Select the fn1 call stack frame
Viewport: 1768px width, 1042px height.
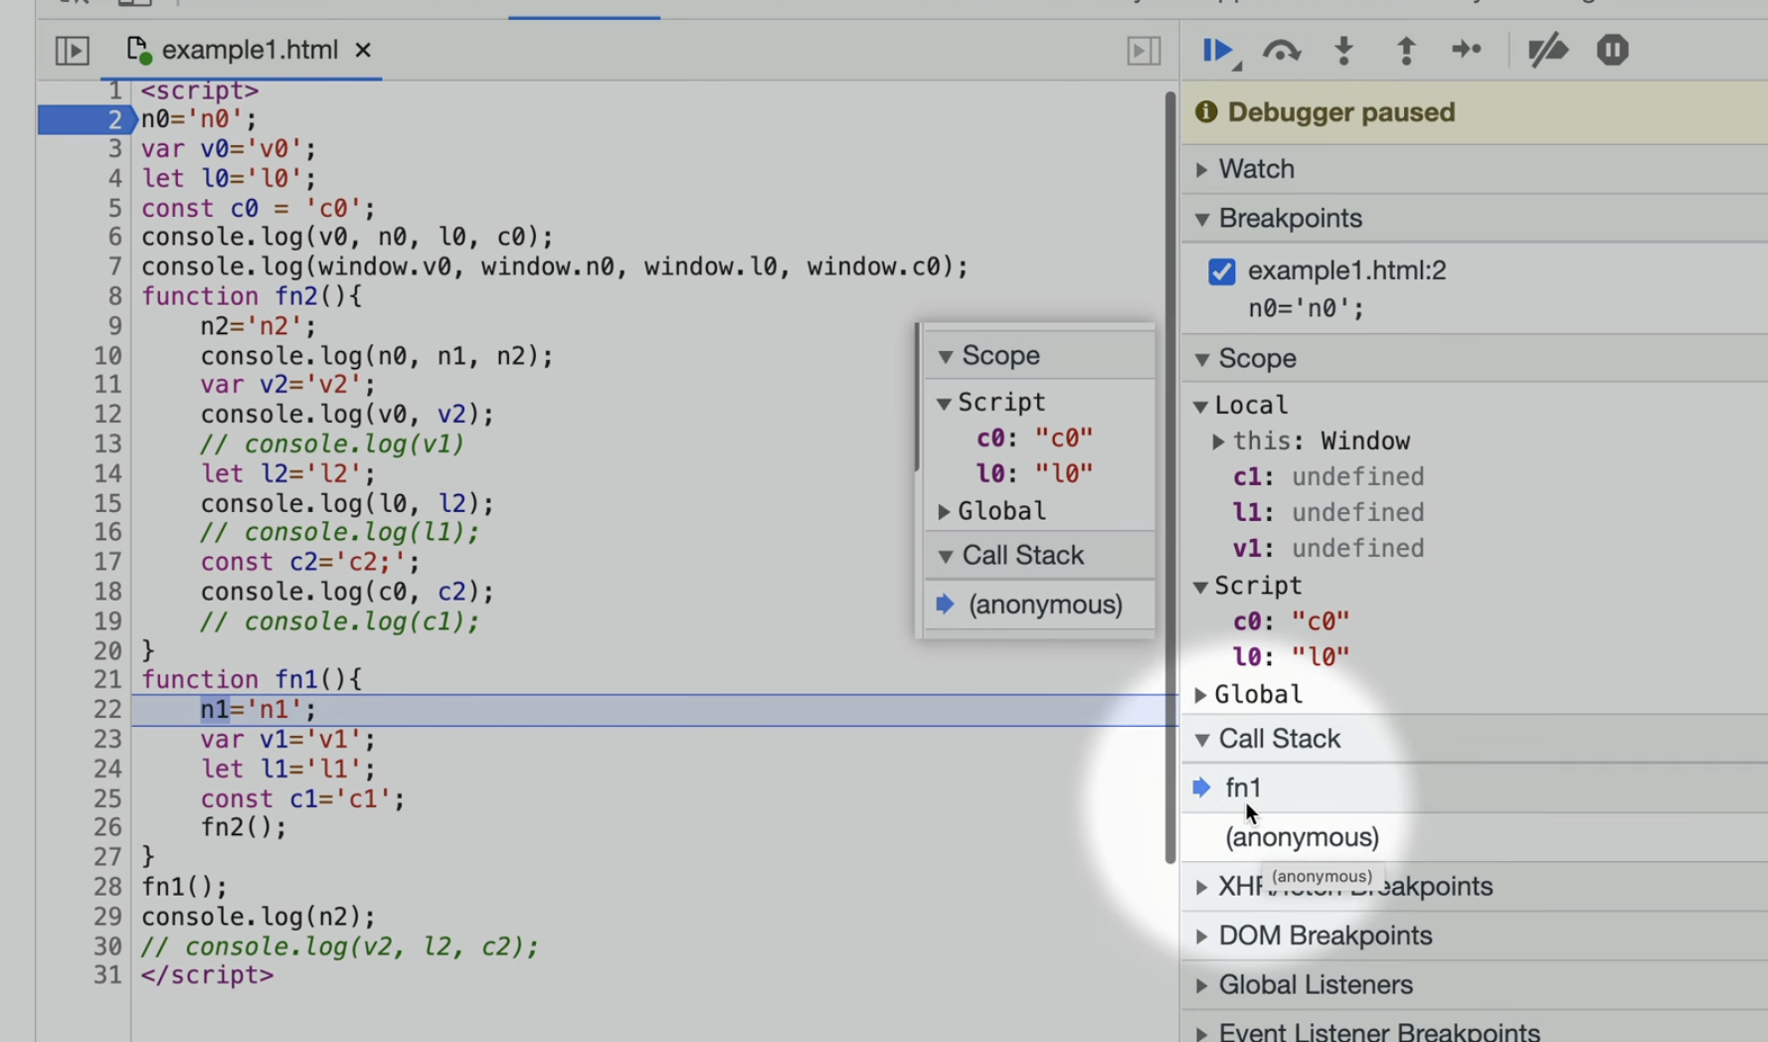pyautogui.click(x=1475, y=787)
